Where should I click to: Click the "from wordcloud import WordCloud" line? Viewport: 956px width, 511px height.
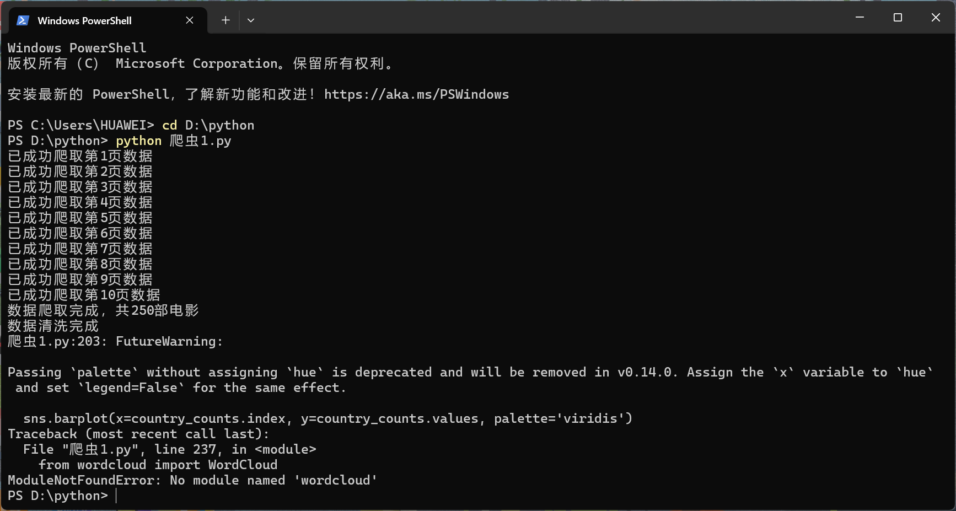(158, 465)
